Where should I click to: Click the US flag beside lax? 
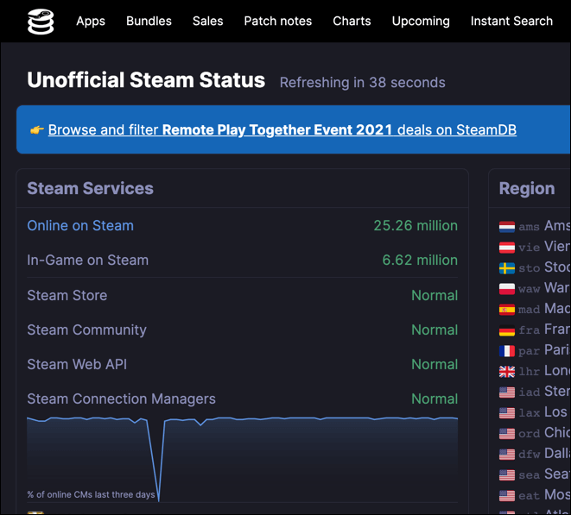coord(507,413)
